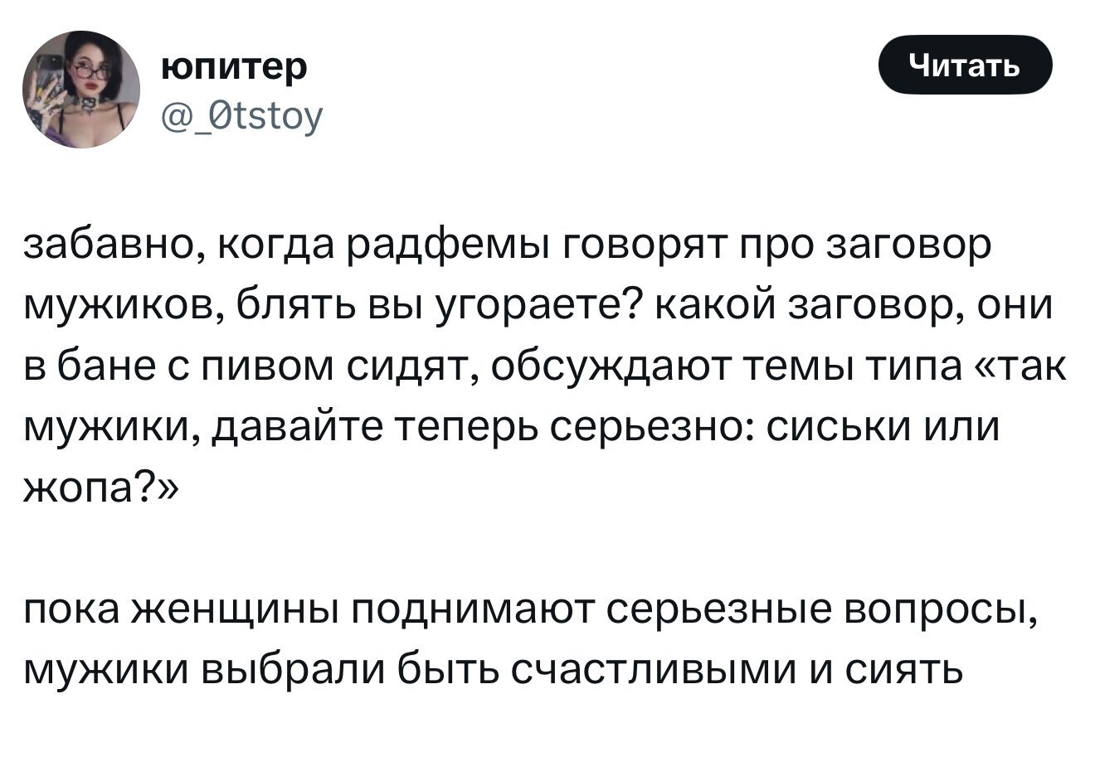1095x757 pixels.
Task: Open the display name юпитер
Action: (x=232, y=66)
